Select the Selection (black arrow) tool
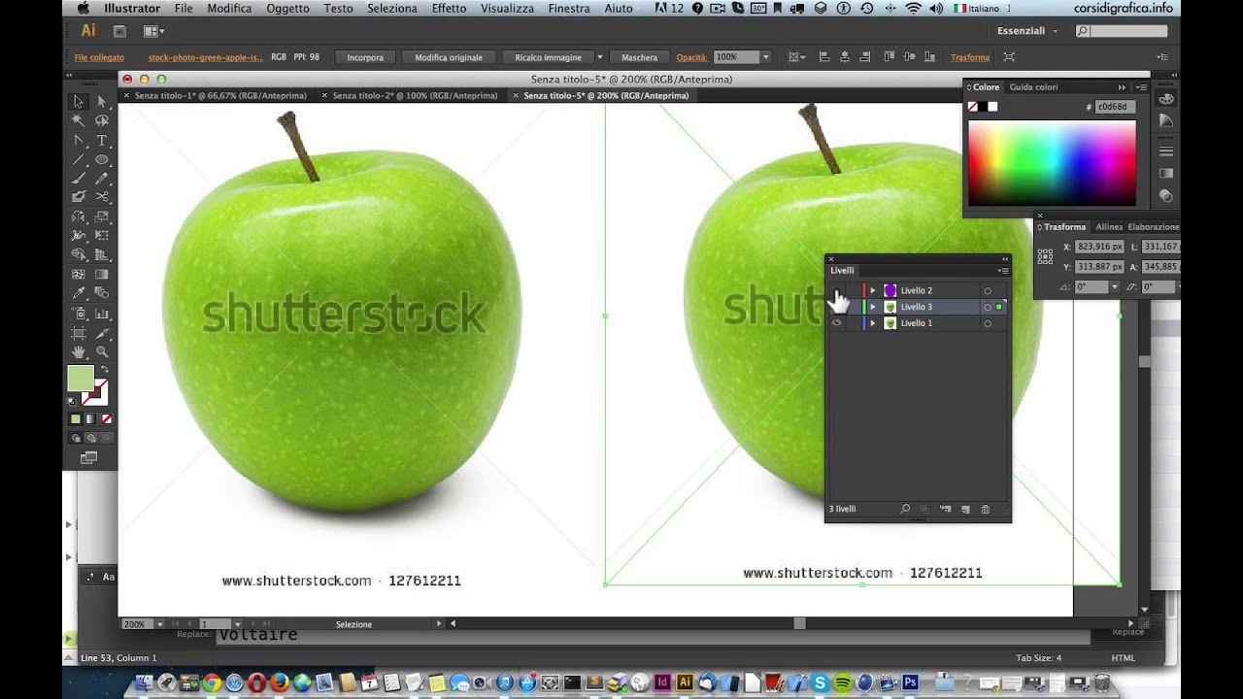The image size is (1243, 699). click(x=79, y=101)
